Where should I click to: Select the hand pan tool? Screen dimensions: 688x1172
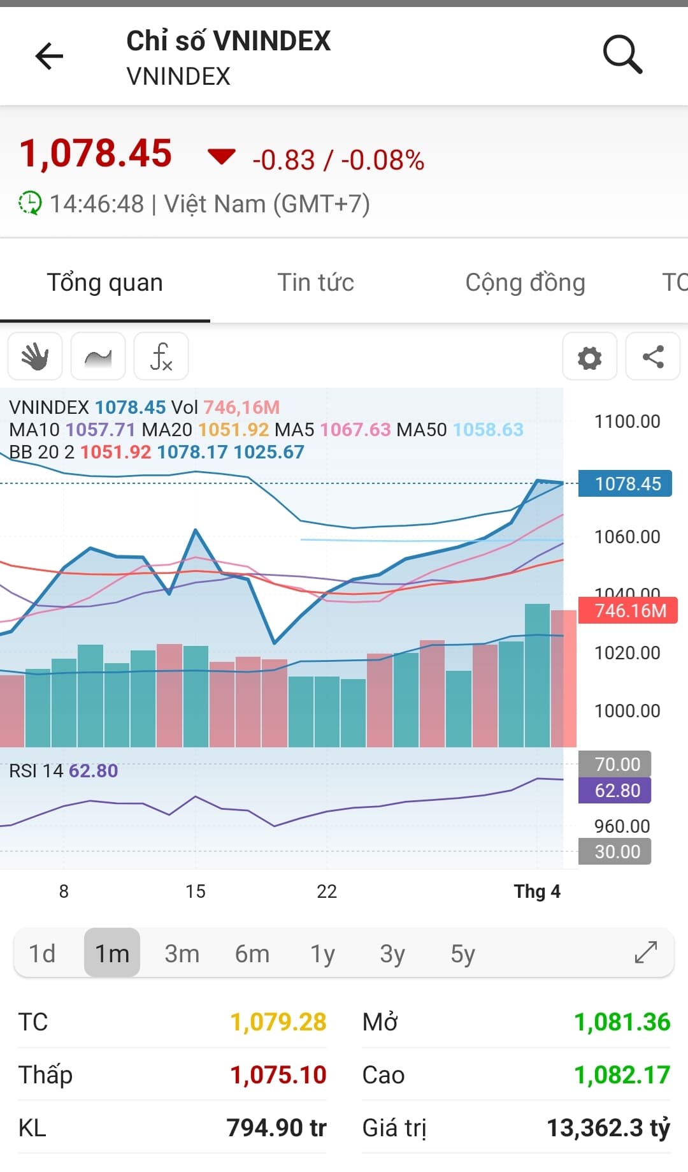point(35,356)
